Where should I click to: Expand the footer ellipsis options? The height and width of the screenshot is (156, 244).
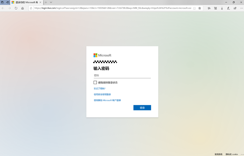coord(242,154)
